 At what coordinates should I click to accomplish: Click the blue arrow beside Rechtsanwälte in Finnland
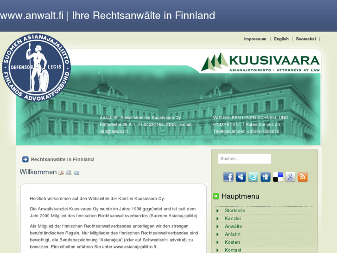pos(25,159)
